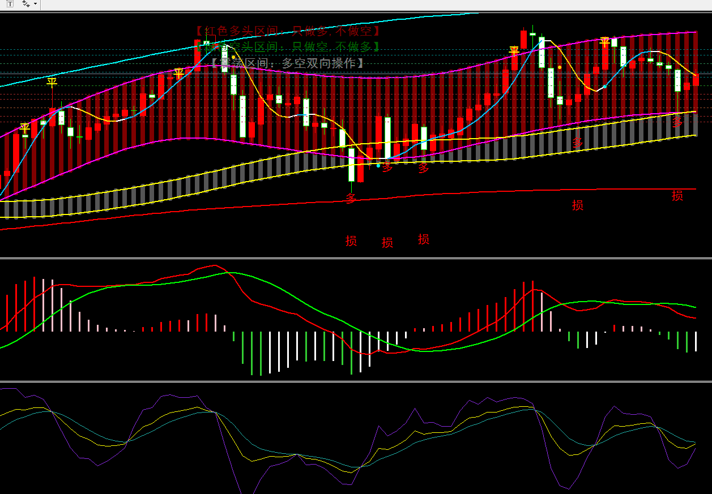The height and width of the screenshot is (494, 712).
Task: Select the leftmost yellow '平' marker on chart
Action: coord(24,128)
